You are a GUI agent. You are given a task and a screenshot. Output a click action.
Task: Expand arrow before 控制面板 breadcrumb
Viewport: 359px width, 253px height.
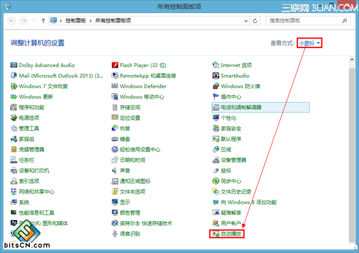(x=61, y=21)
